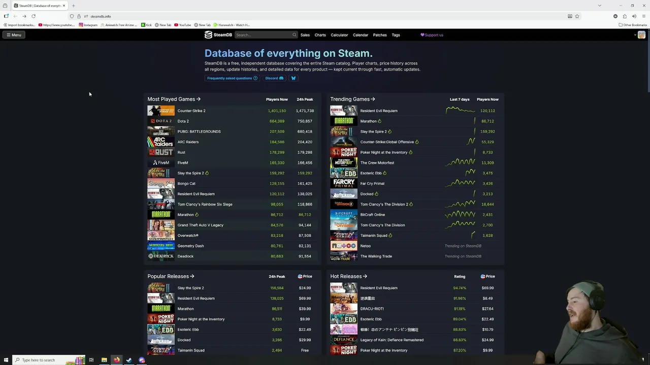This screenshot has height=365, width=650.
Task: Open Tom Clancy's Rainbow Six Siege link
Action: pyautogui.click(x=205, y=204)
